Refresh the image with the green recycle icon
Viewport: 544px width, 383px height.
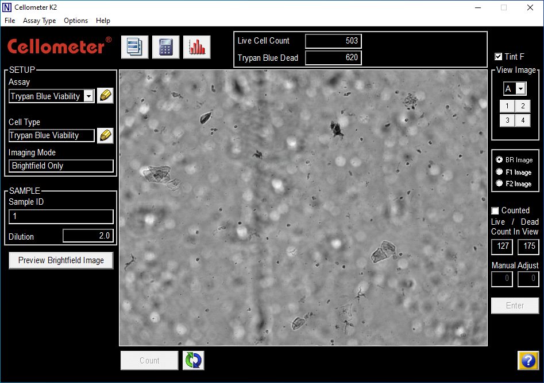[x=193, y=360]
